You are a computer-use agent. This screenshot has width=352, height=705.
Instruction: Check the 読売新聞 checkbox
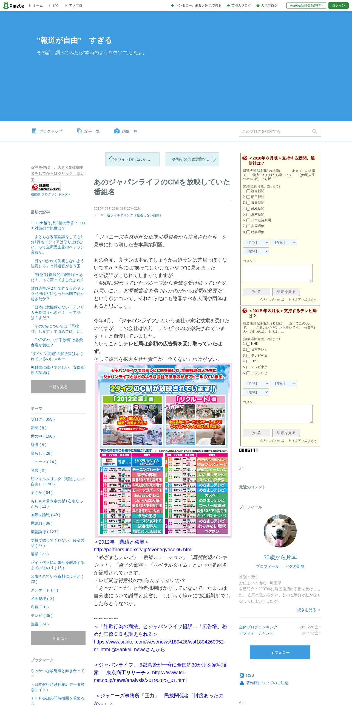click(248, 191)
